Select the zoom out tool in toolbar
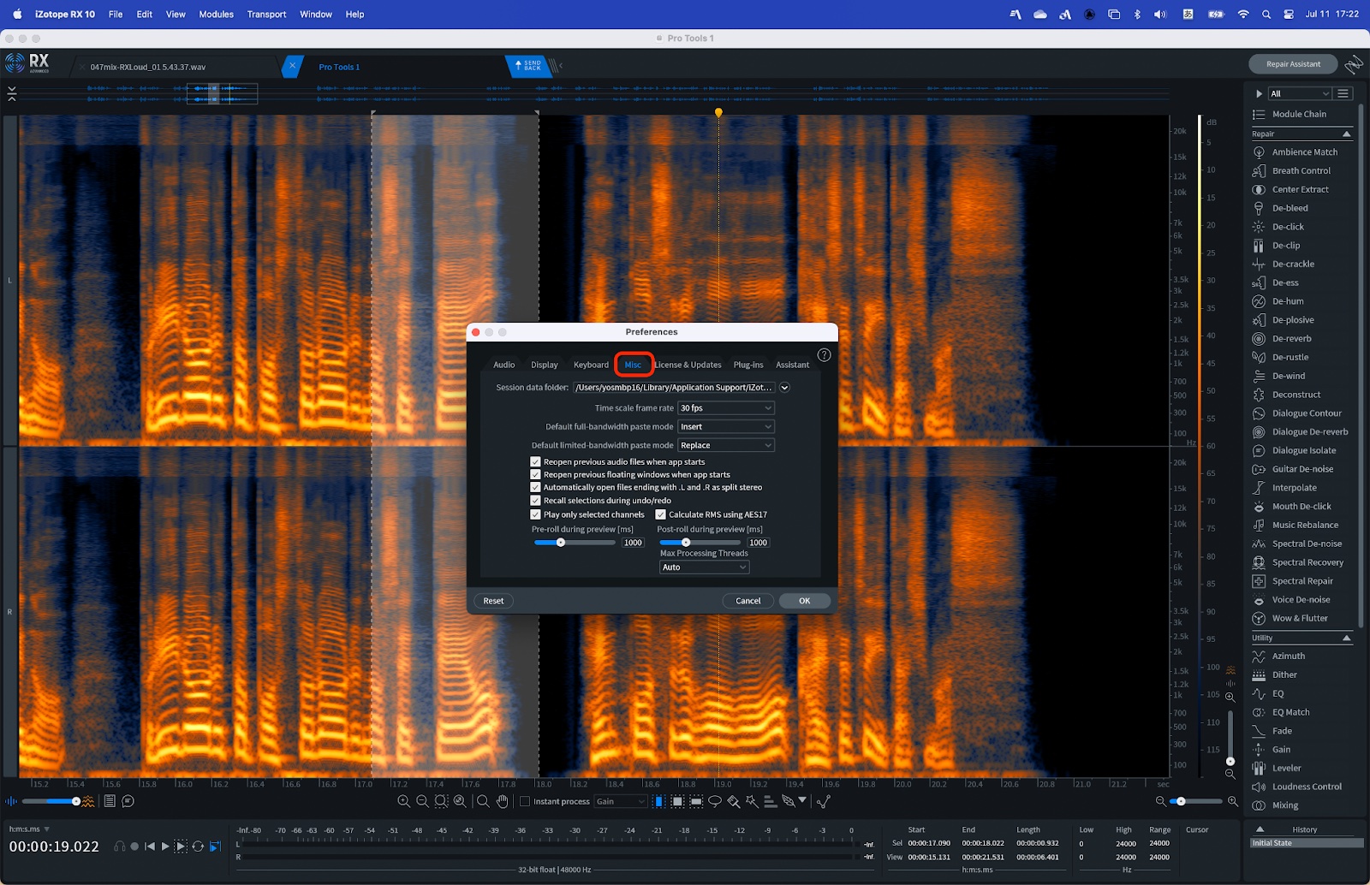 [422, 801]
